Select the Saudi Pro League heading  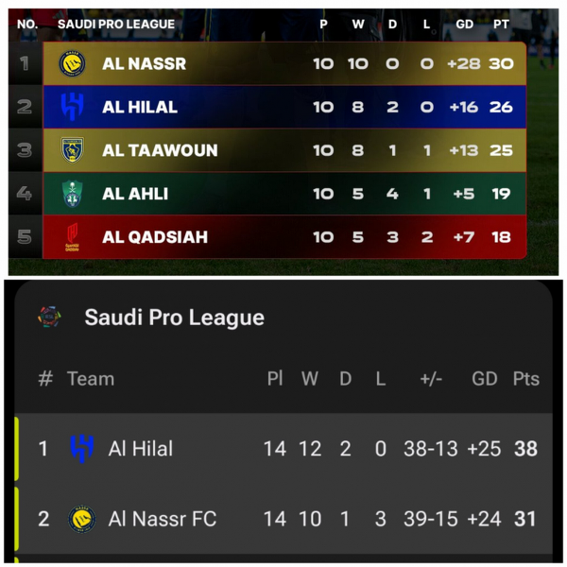pos(174,318)
